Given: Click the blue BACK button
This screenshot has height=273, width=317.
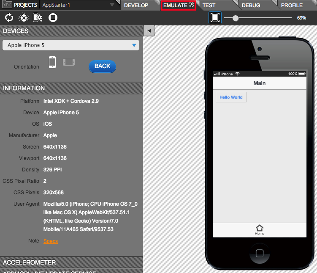Looking at the screenshot, I should (102, 66).
